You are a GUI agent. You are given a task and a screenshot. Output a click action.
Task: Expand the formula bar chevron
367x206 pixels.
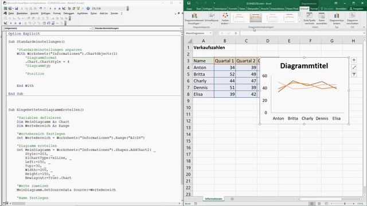[364, 33]
